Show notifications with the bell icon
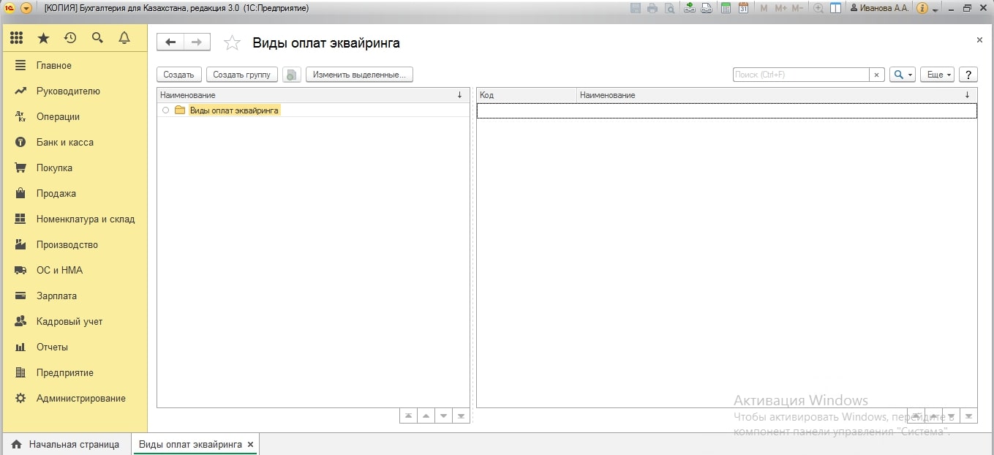This screenshot has height=455, width=994. click(124, 38)
